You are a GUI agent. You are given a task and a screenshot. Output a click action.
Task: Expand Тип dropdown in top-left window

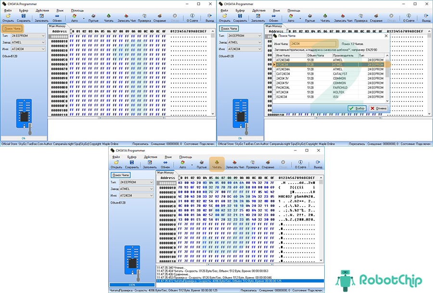coord(43,36)
